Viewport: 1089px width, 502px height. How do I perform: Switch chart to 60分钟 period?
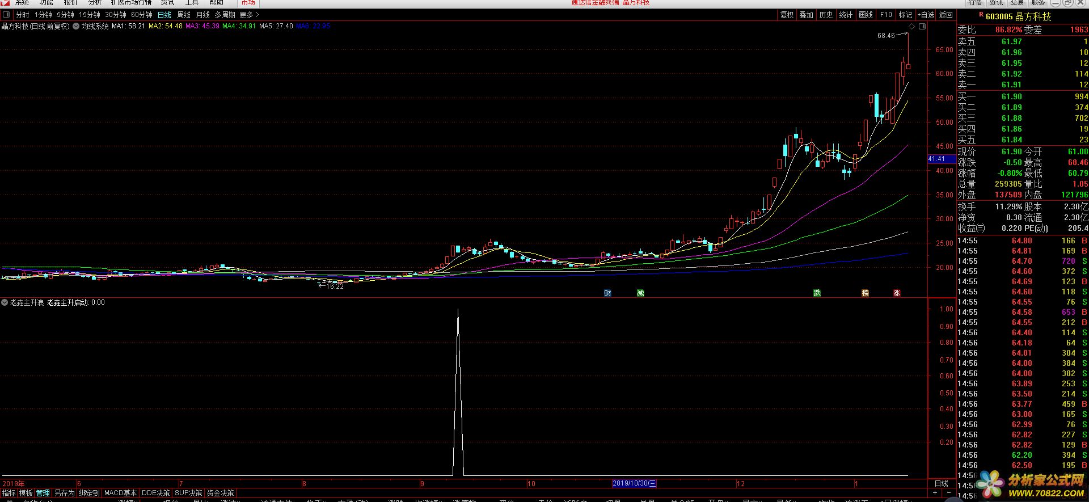click(x=141, y=15)
